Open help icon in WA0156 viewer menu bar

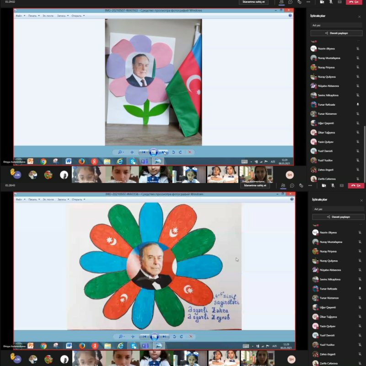(292, 199)
